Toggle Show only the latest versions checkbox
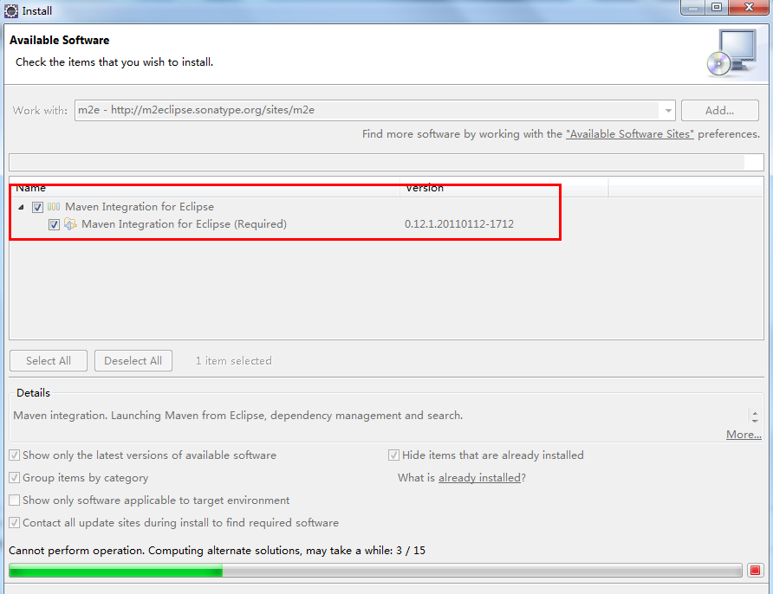Image resolution: width=773 pixels, height=594 pixels. pos(15,455)
